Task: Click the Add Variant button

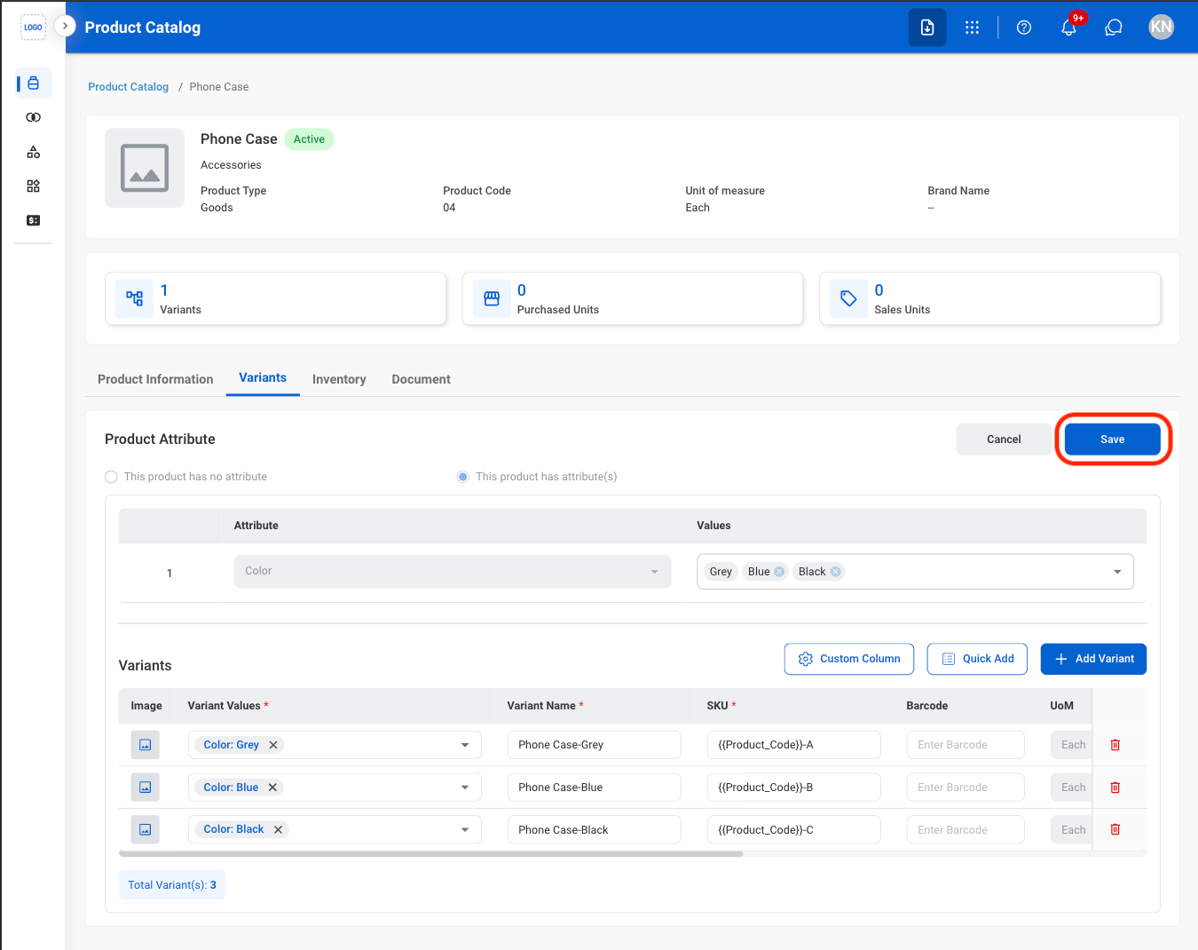Action: point(1093,659)
